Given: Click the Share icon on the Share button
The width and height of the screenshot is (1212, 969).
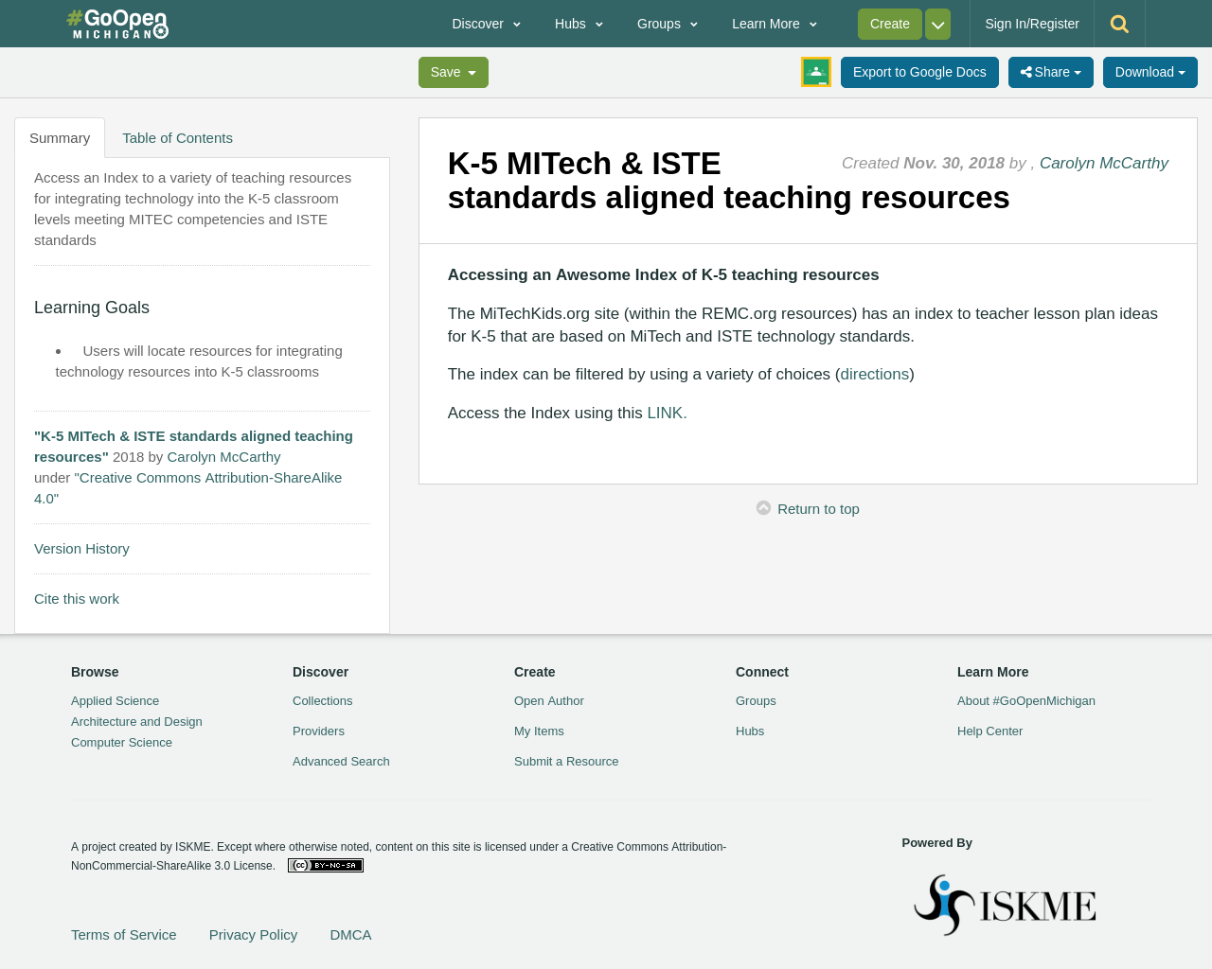Looking at the screenshot, I should (1025, 70).
